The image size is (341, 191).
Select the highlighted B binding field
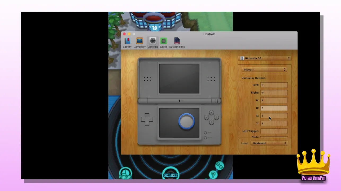(x=274, y=108)
